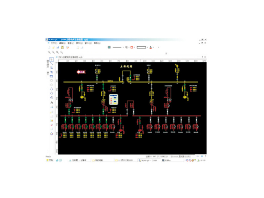Select the polyline Z-shaped tool
Image resolution: width=264 pixels, height=198 pixels.
51,68
